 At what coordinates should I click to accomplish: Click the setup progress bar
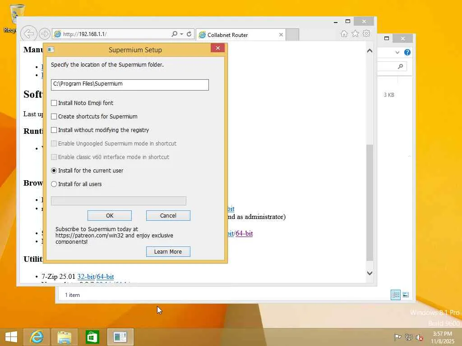click(x=119, y=201)
